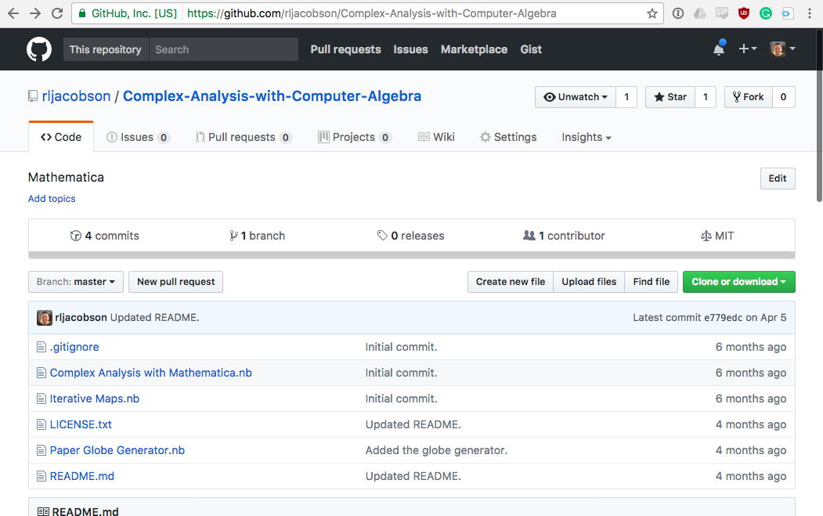This screenshot has width=823, height=516.
Task: Open Paper Globe Generator.nb file
Action: click(x=117, y=450)
